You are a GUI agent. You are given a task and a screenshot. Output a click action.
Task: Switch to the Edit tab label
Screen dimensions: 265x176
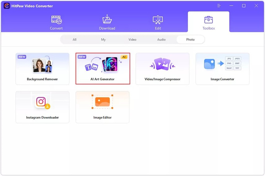click(158, 28)
